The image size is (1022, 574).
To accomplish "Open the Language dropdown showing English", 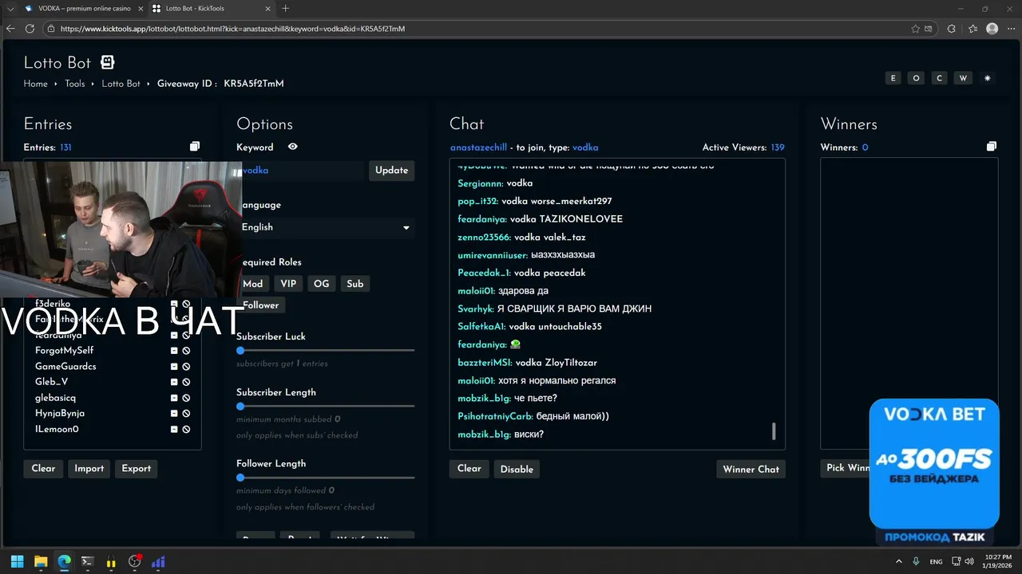I will (x=326, y=227).
